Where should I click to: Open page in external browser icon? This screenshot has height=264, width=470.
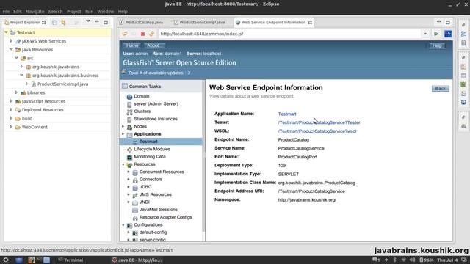point(448,34)
